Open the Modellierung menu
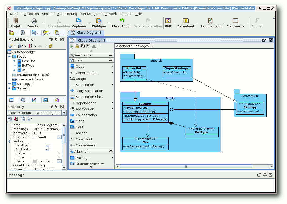 pyautogui.click(x=67, y=14)
